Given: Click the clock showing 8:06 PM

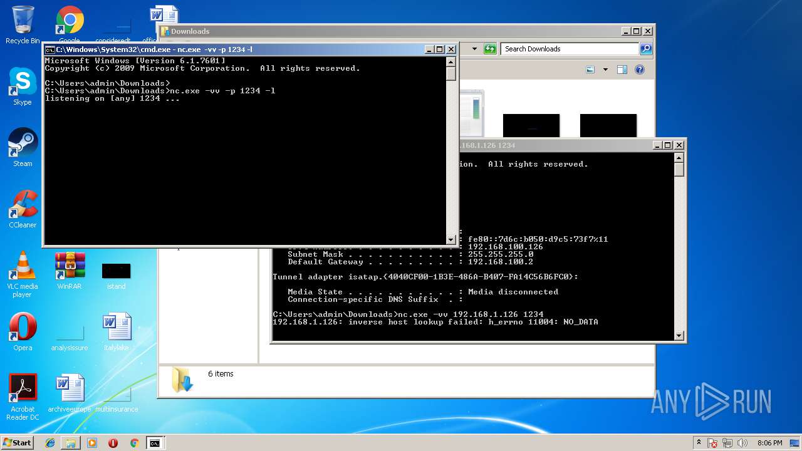Looking at the screenshot, I should [x=769, y=443].
